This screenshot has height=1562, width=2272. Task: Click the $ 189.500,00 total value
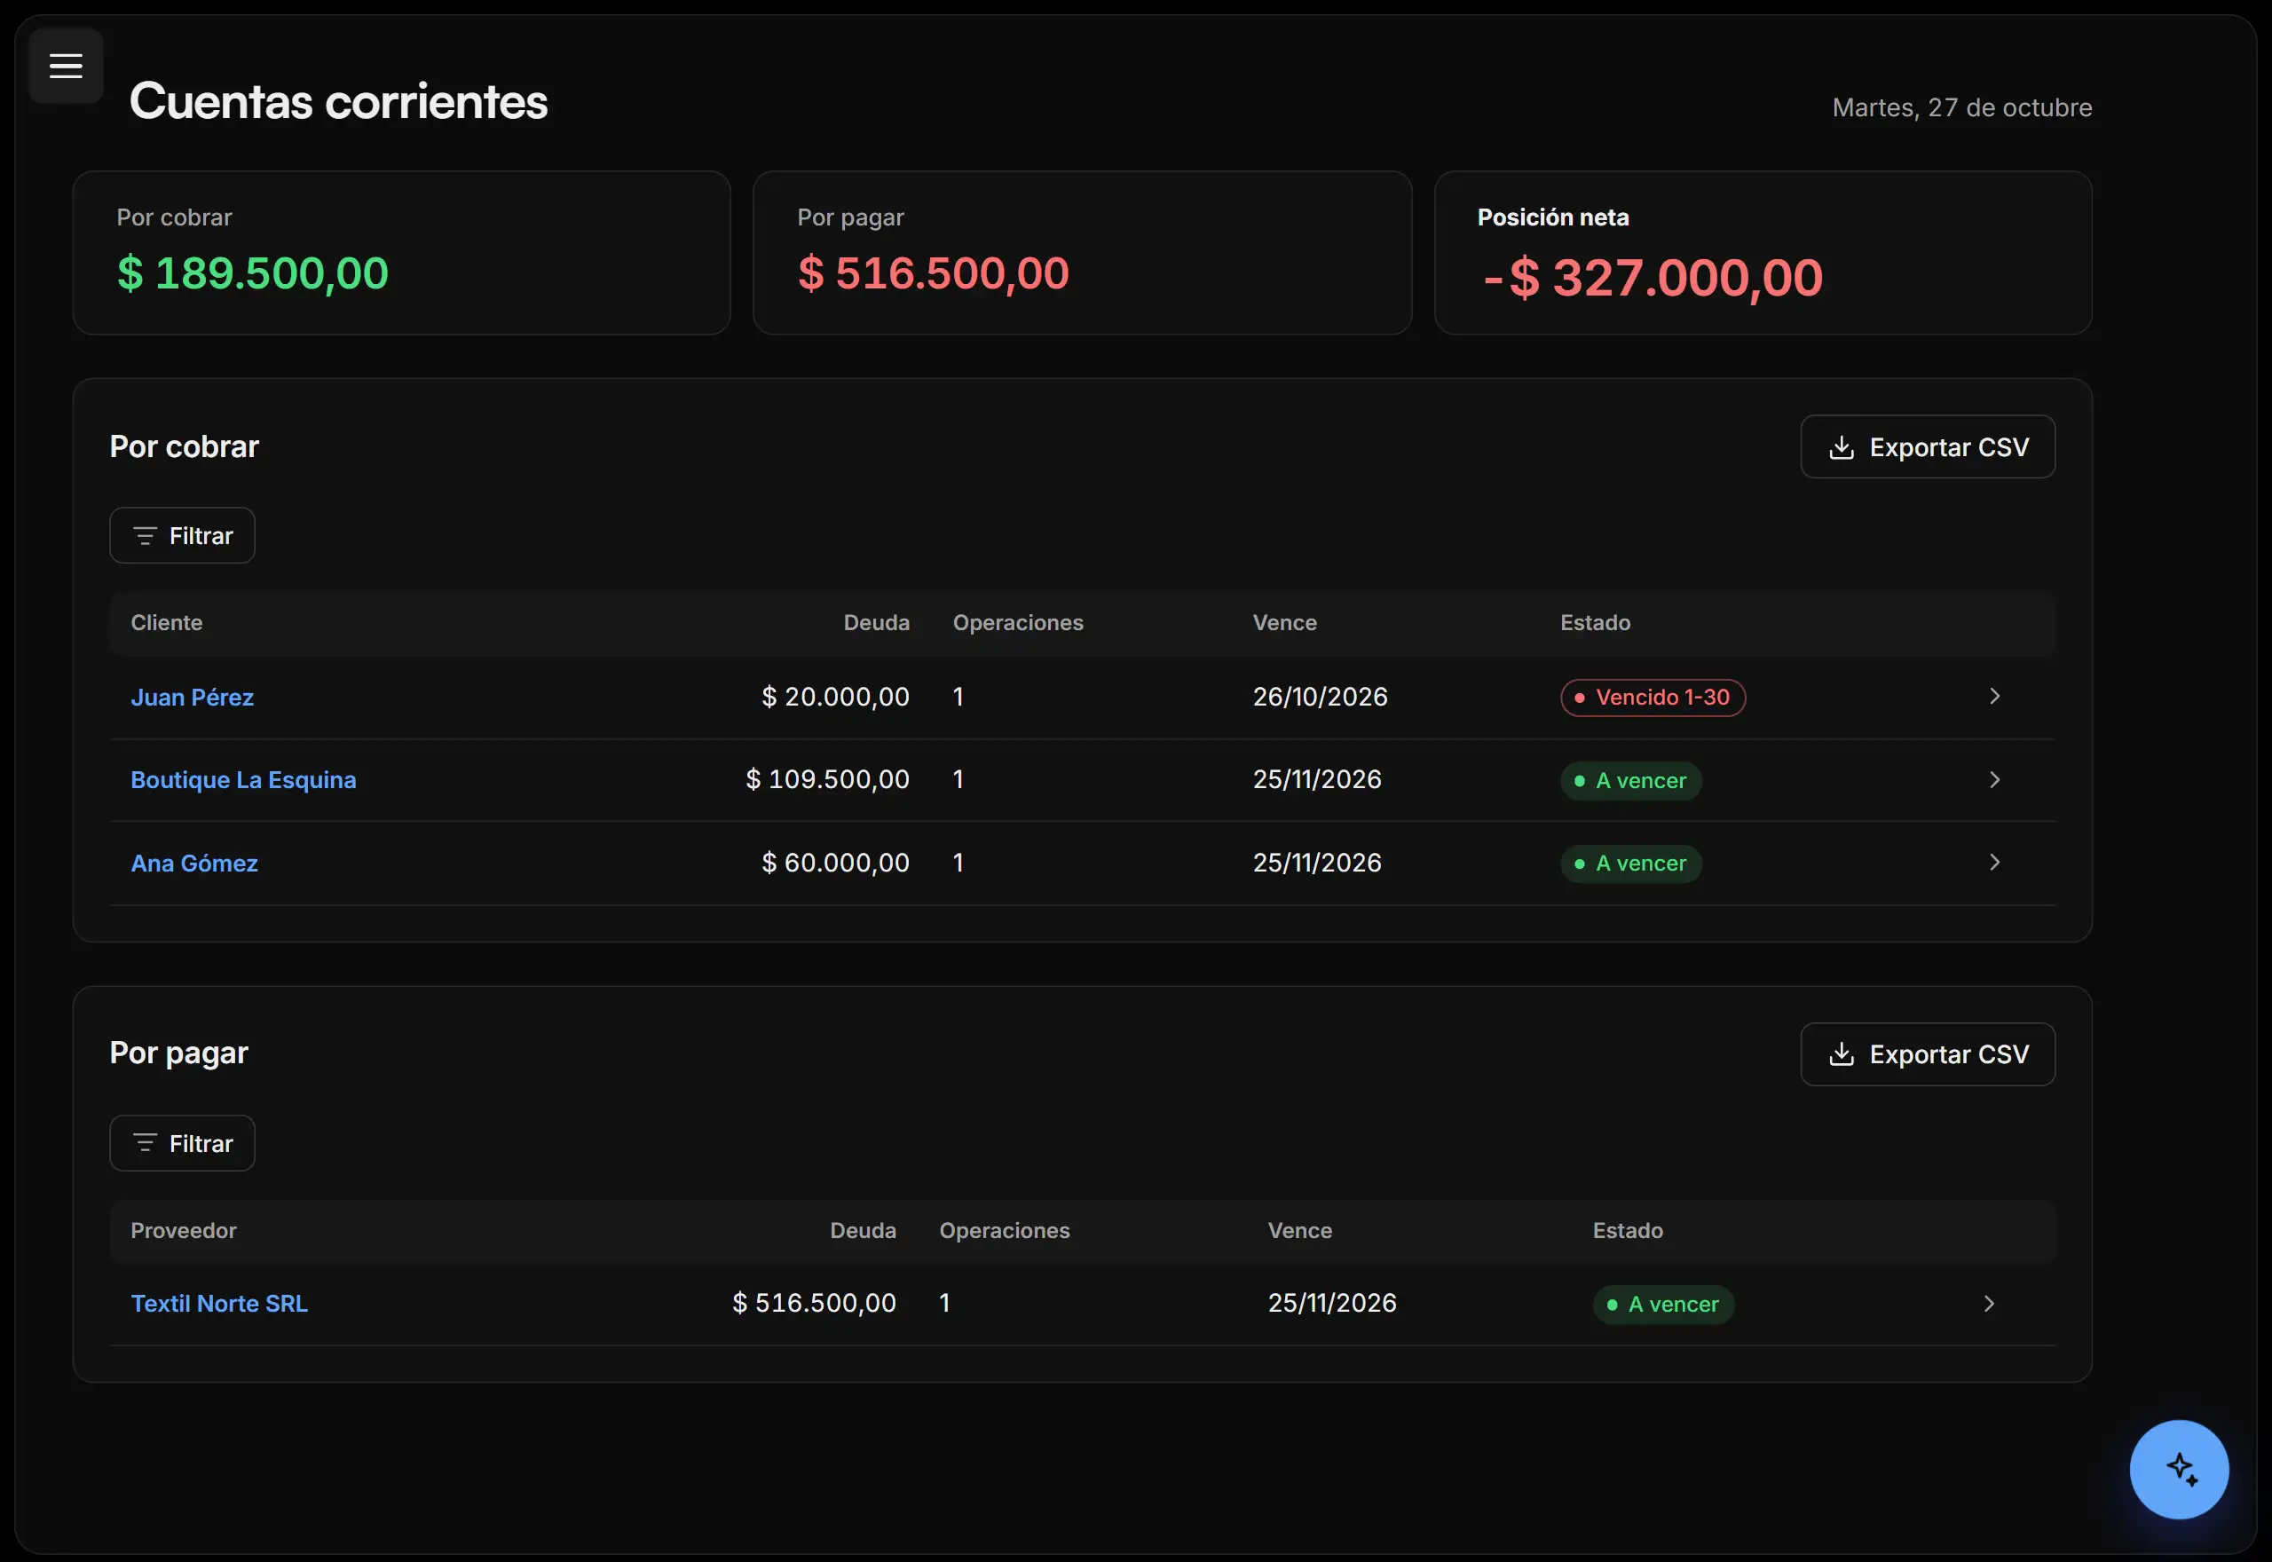tap(252, 273)
